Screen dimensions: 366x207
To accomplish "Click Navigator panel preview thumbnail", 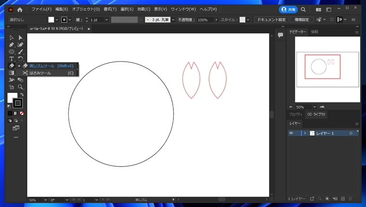I will [327, 69].
